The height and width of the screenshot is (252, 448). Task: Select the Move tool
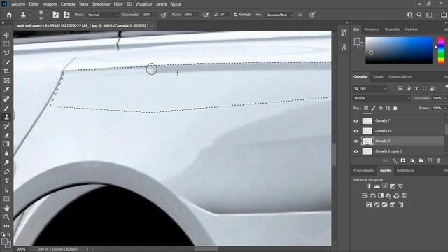6,35
